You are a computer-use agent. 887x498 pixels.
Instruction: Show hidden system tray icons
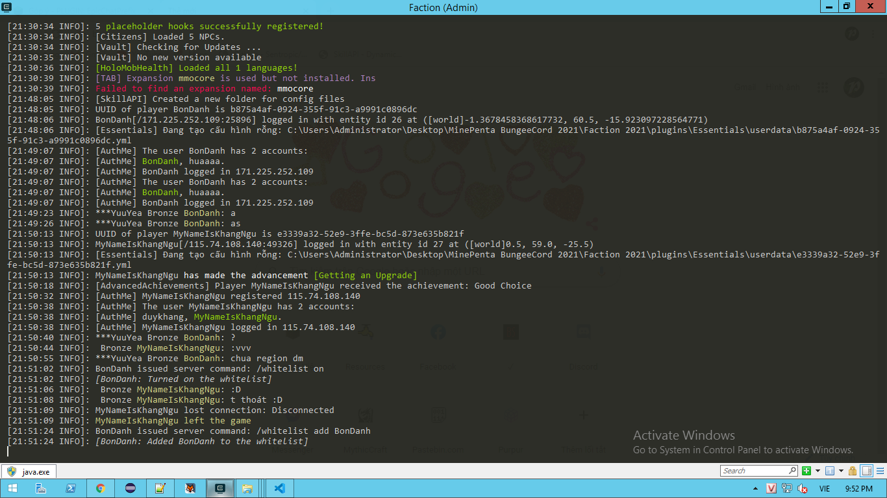click(756, 488)
